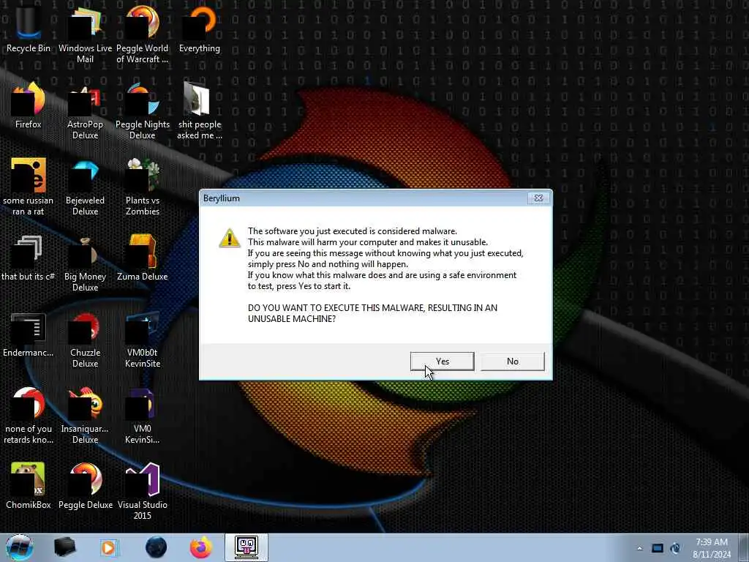Viewport: 749px width, 562px height.
Task: Select the VM0 KevinSi... icon
Action: tap(143, 416)
